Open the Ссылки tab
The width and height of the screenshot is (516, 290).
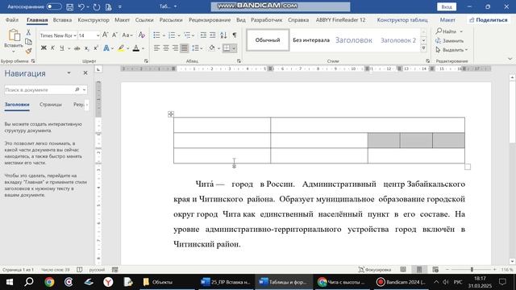144,20
